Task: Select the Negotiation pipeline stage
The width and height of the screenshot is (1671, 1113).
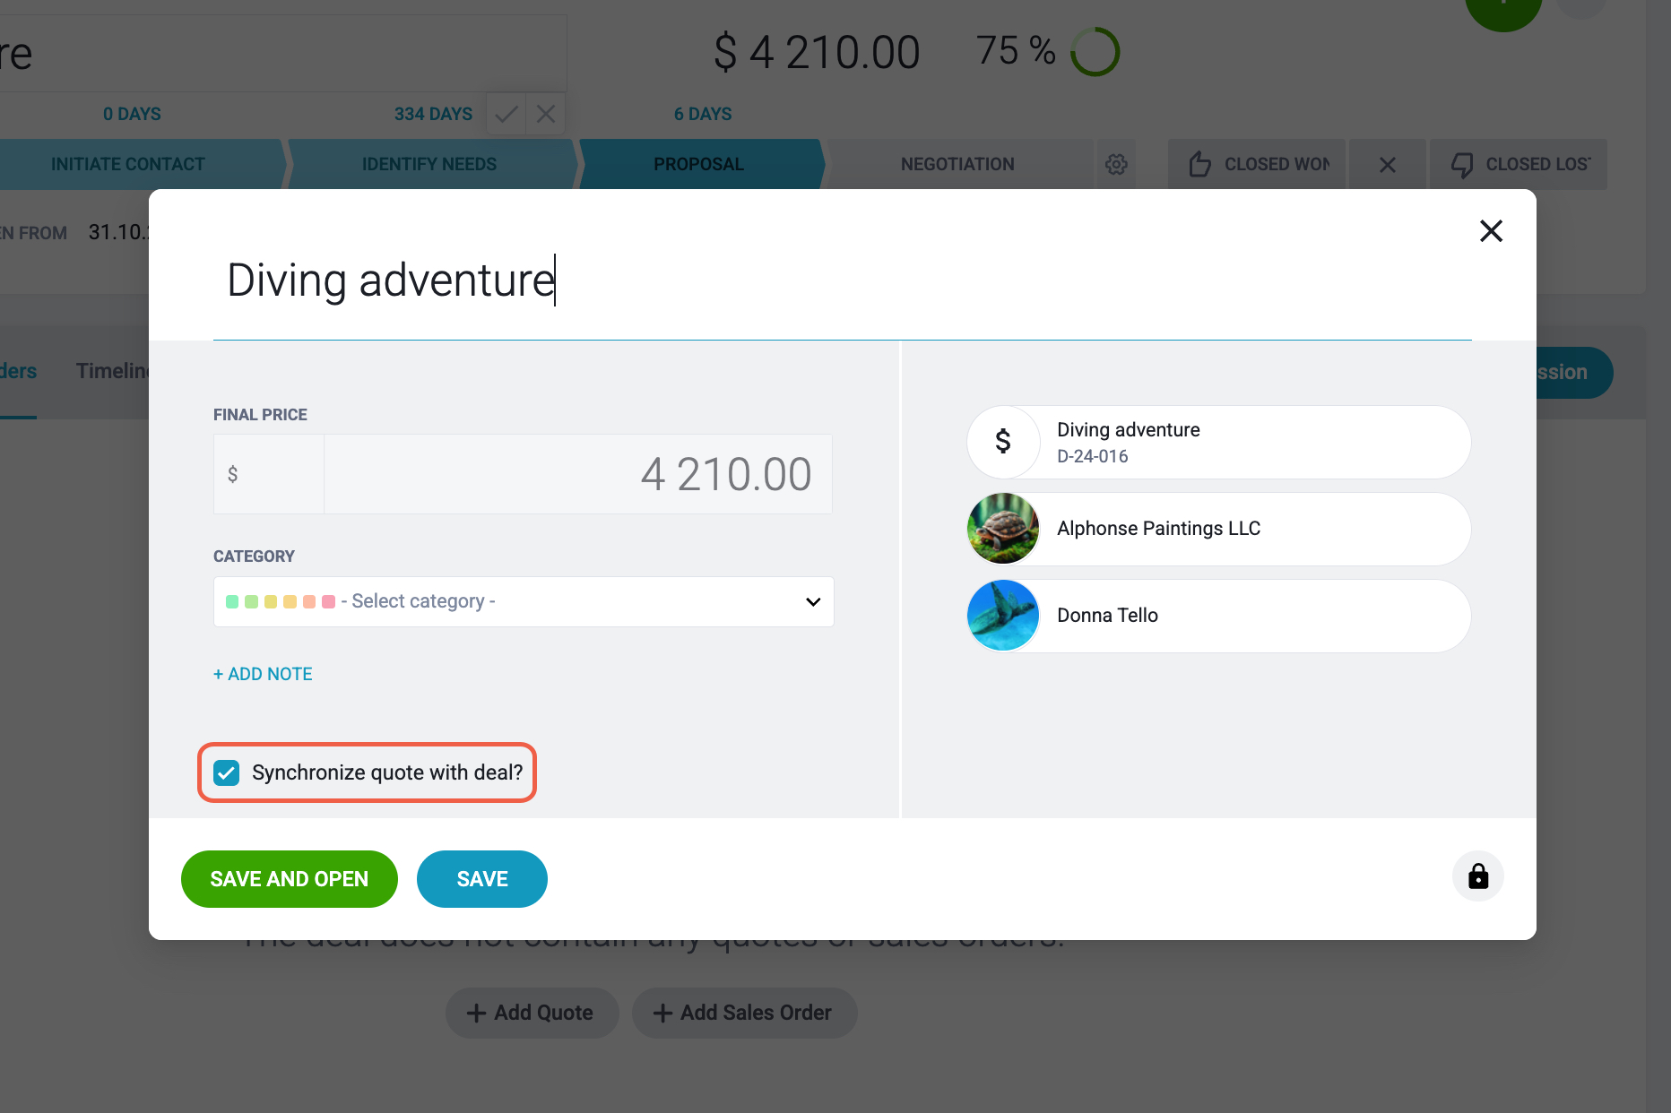Action: [x=957, y=164]
